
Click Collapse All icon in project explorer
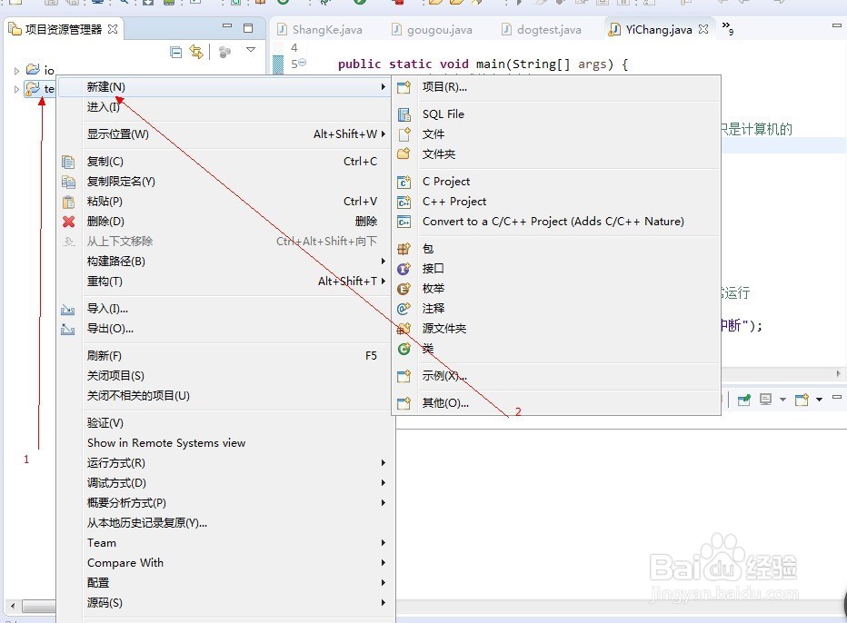tap(175, 52)
